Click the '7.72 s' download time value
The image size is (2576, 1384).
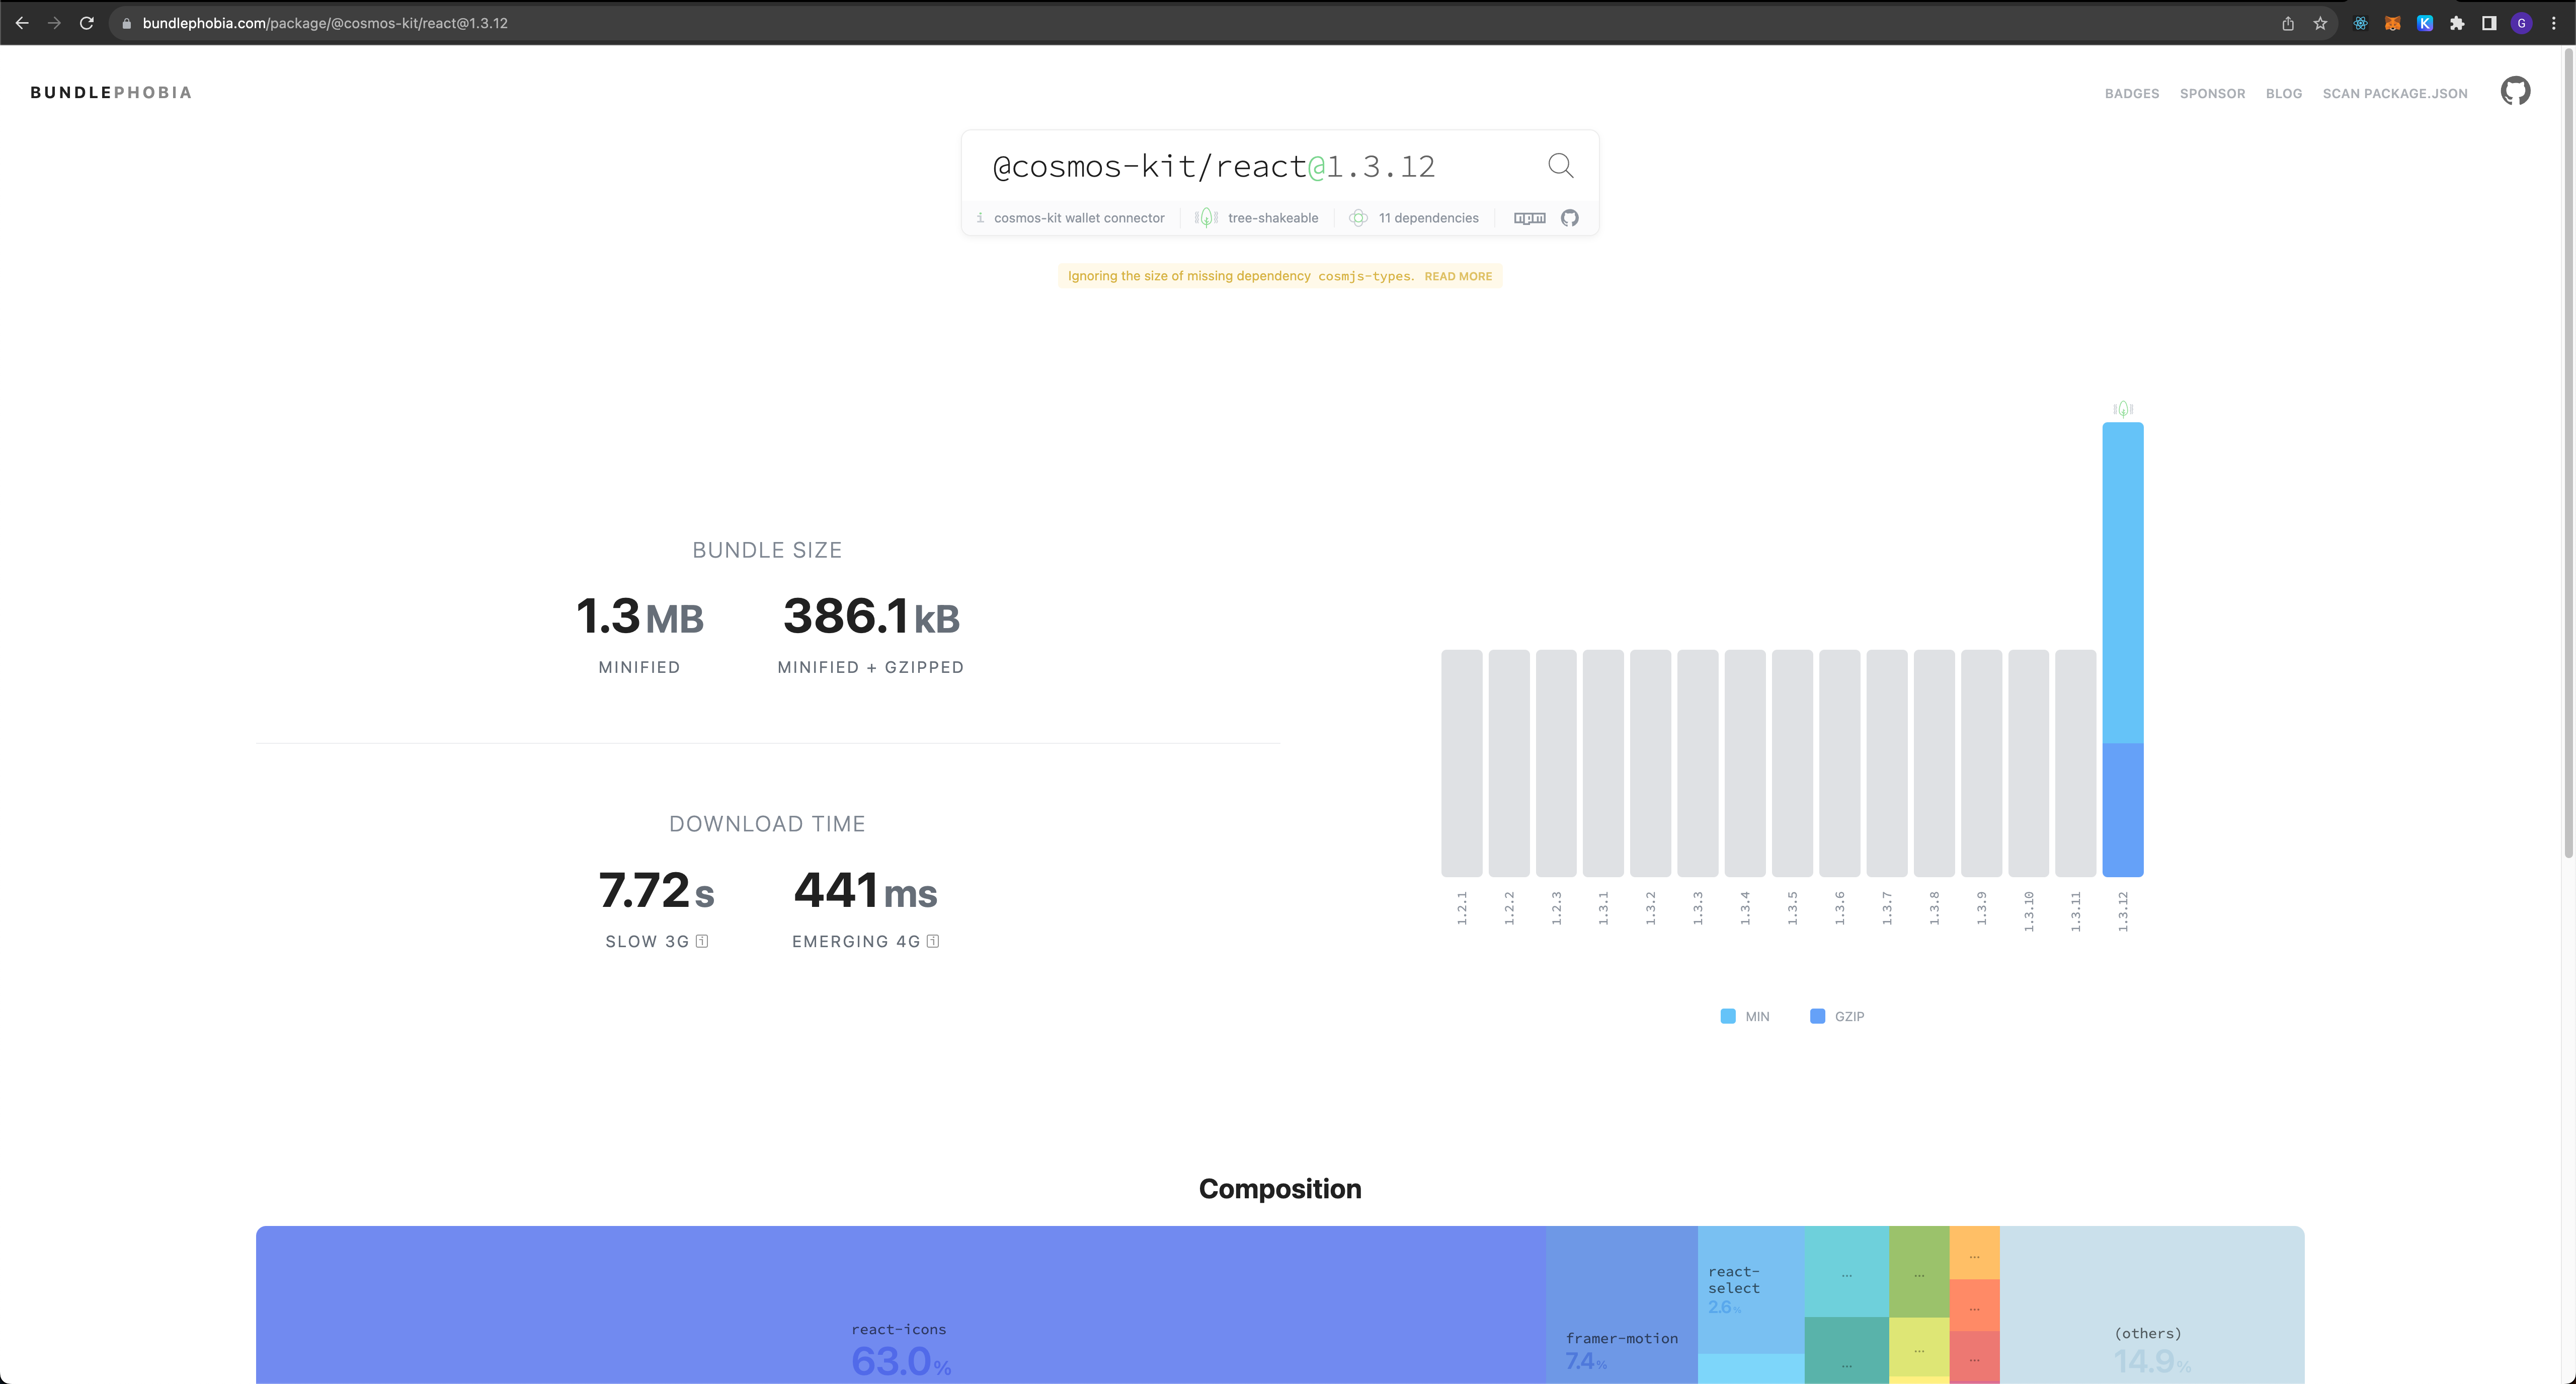click(656, 890)
